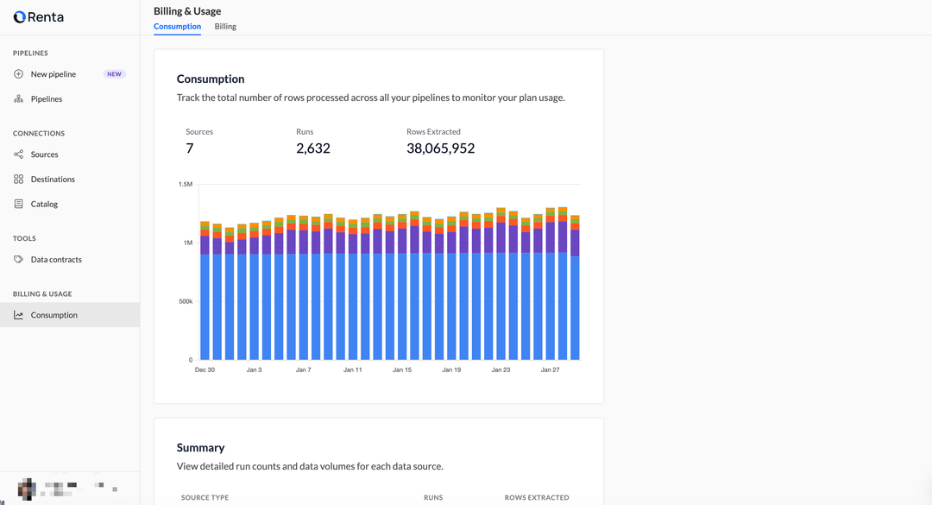Open the New pipeline link

coord(54,74)
